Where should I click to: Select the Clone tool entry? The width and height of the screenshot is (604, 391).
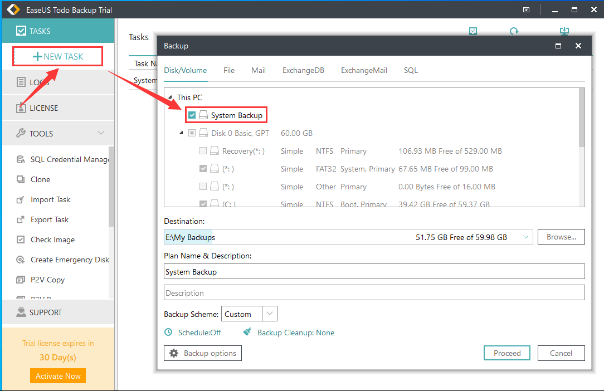41,179
